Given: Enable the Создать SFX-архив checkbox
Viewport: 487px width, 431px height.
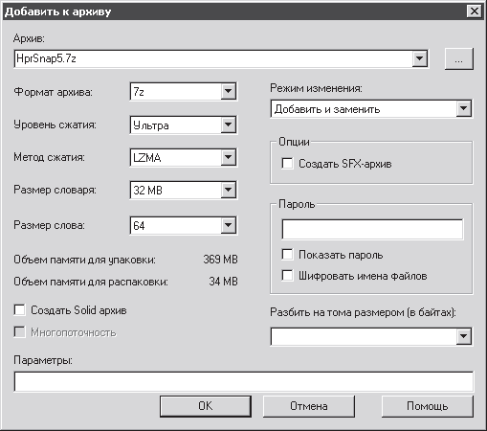Looking at the screenshot, I should pyautogui.click(x=287, y=164).
